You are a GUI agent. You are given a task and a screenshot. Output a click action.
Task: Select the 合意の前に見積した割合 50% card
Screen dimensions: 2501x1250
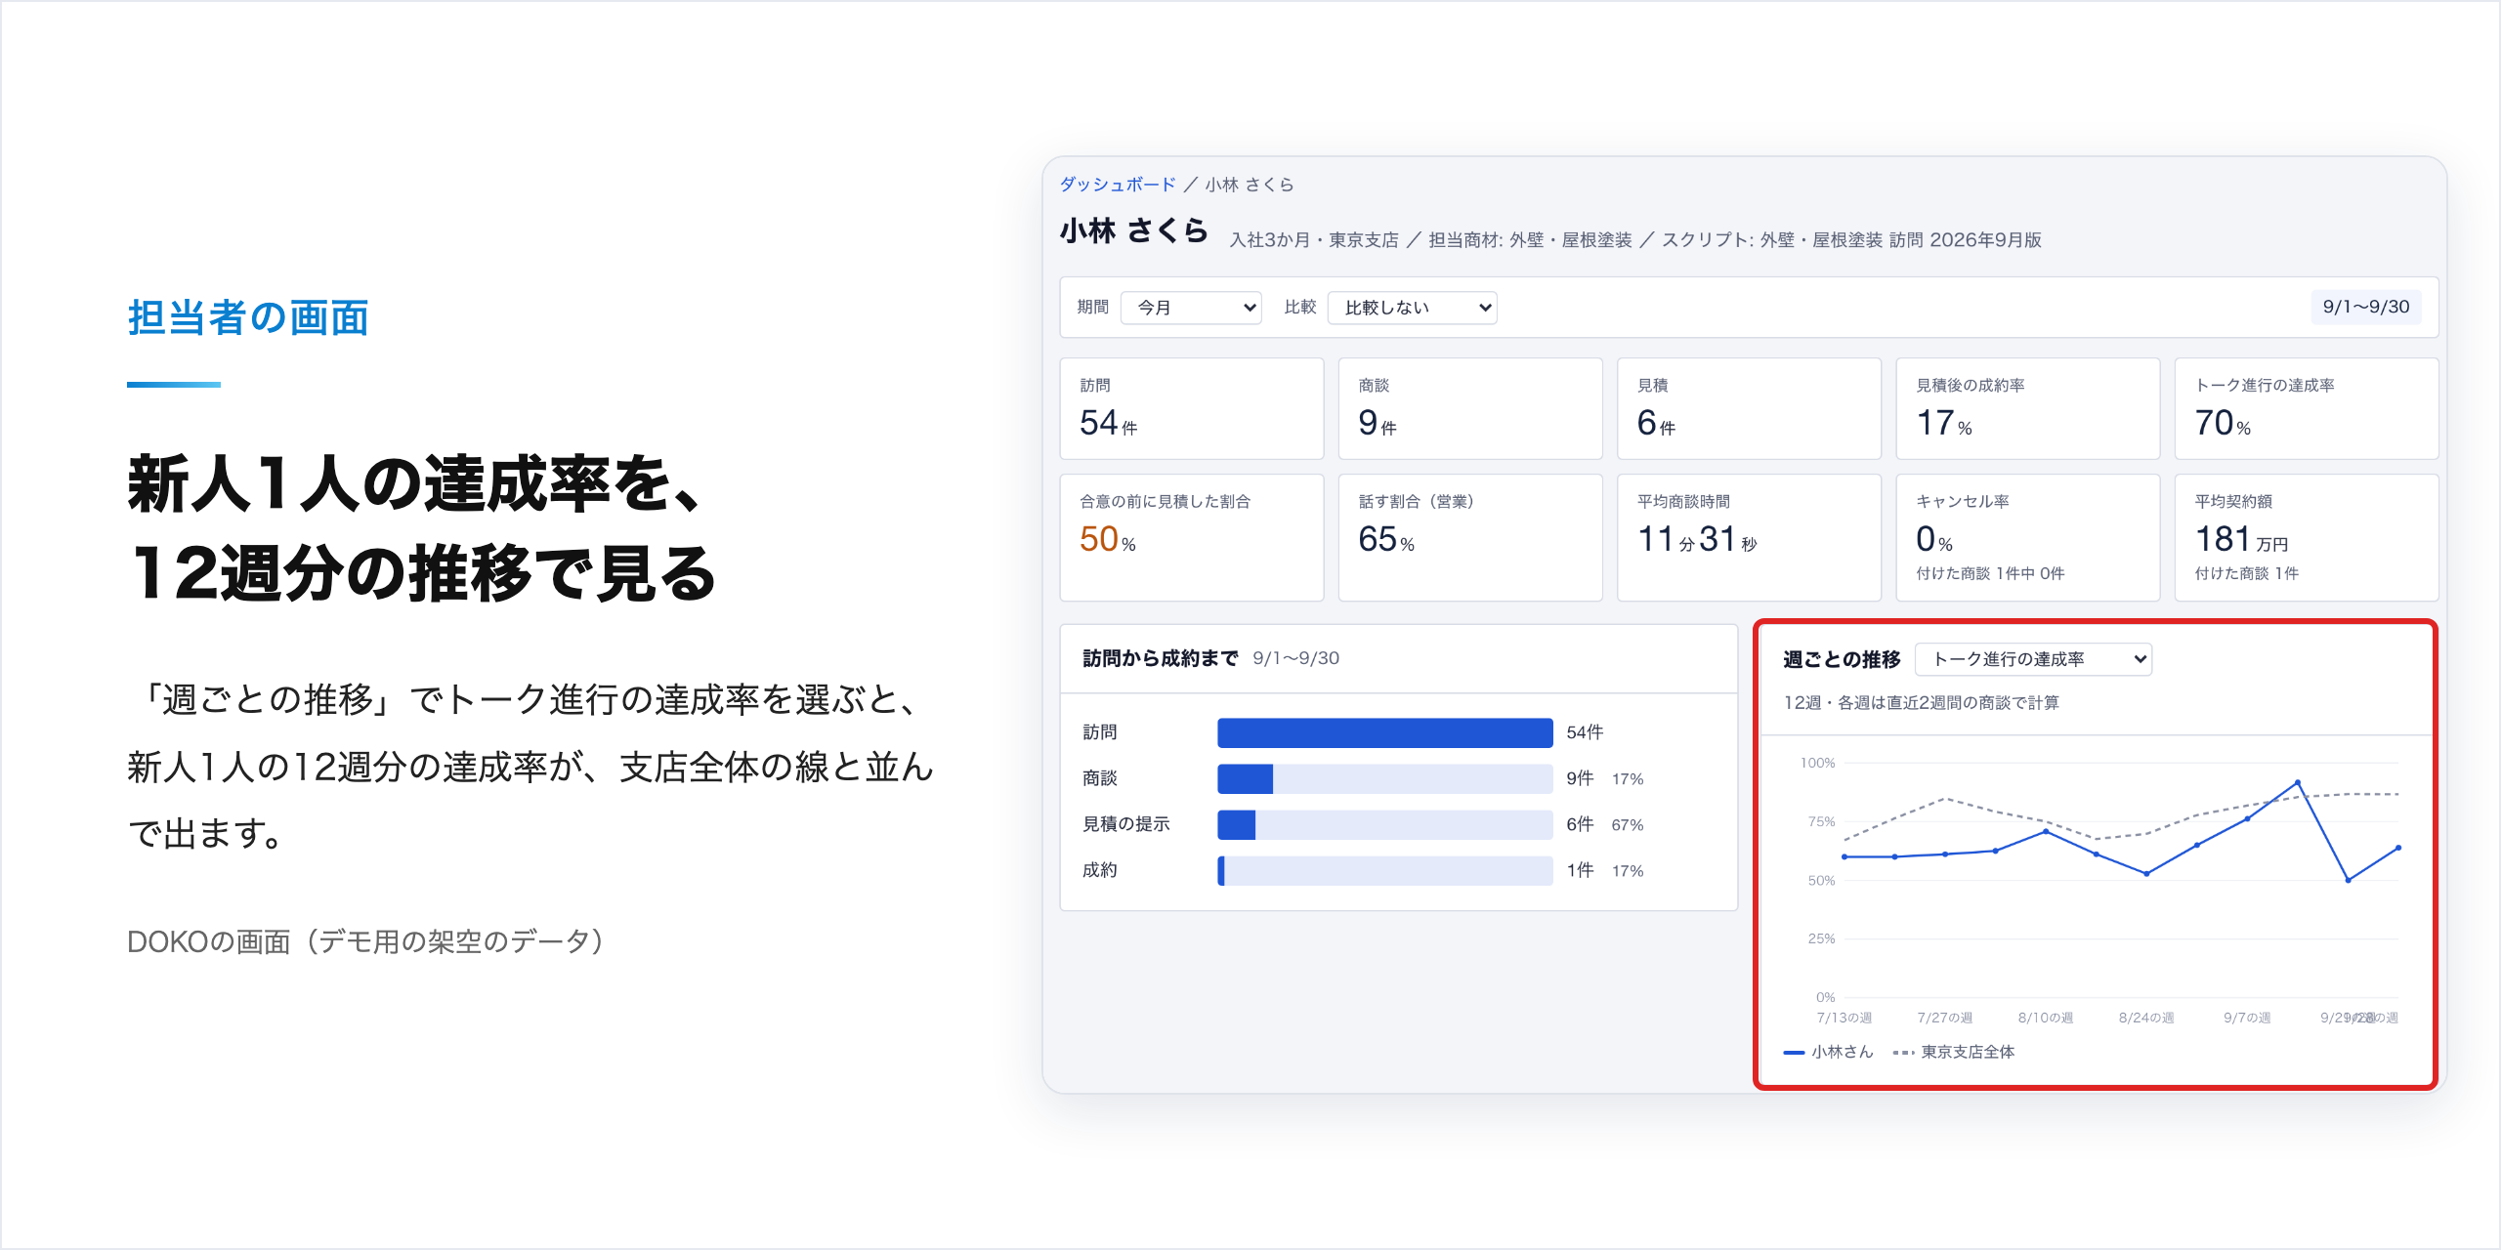coord(1192,537)
